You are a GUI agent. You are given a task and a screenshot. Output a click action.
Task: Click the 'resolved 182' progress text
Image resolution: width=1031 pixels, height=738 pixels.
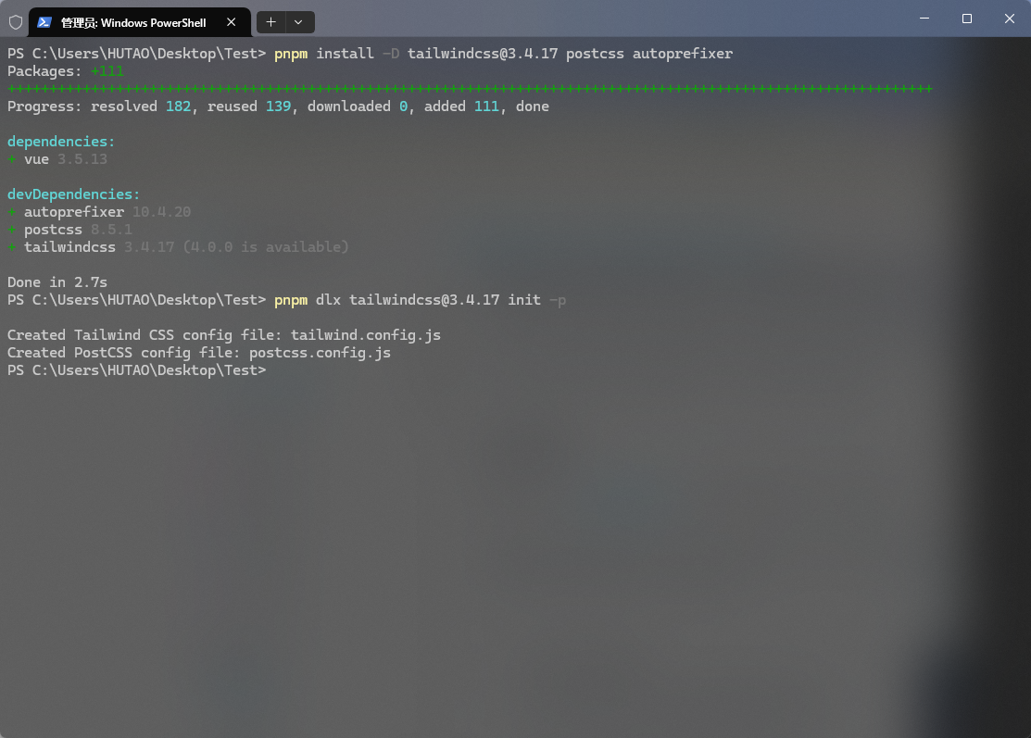point(141,106)
